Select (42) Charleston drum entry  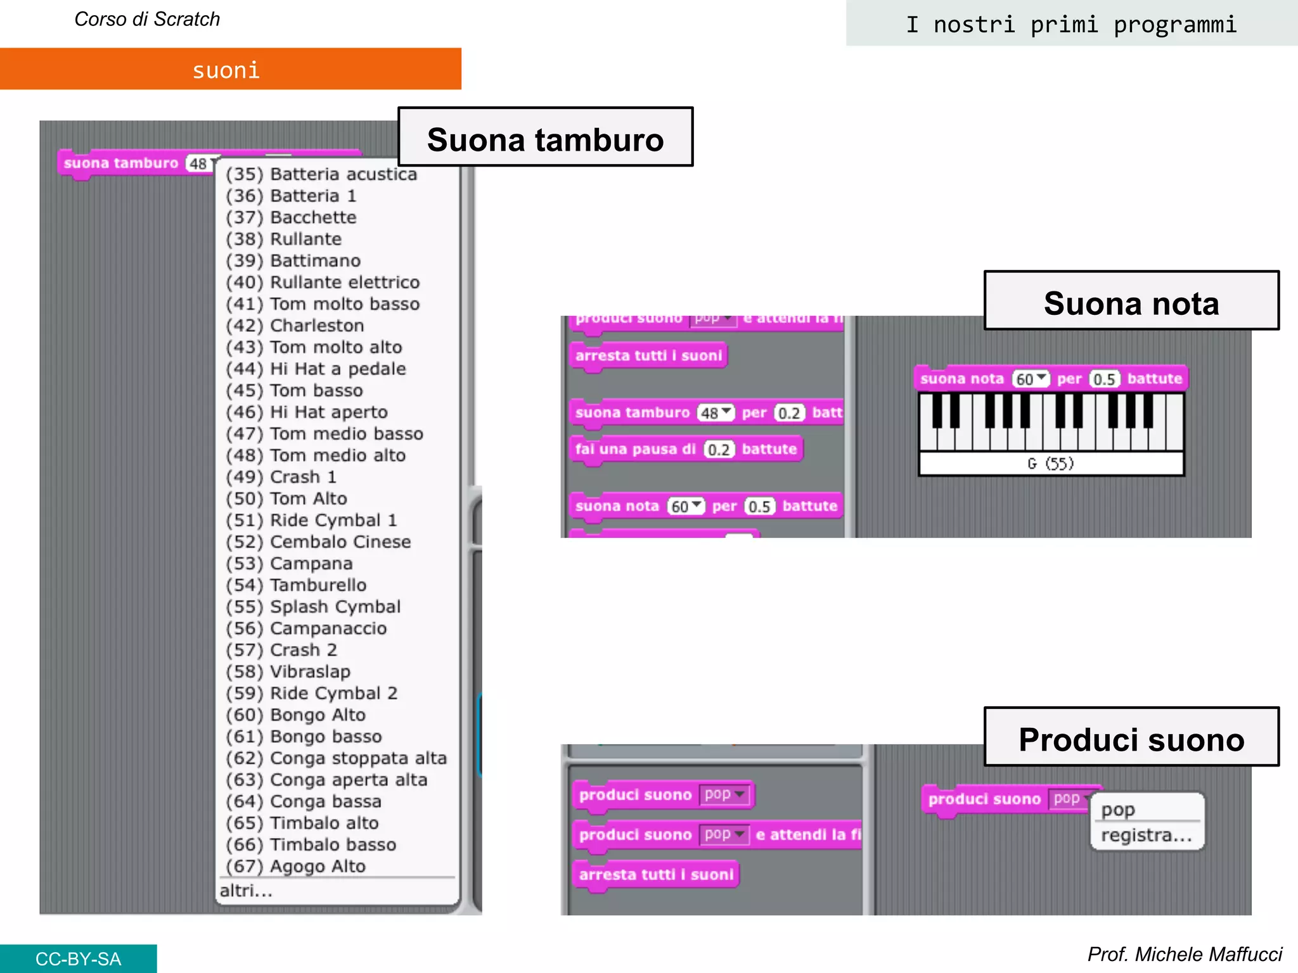(x=295, y=326)
